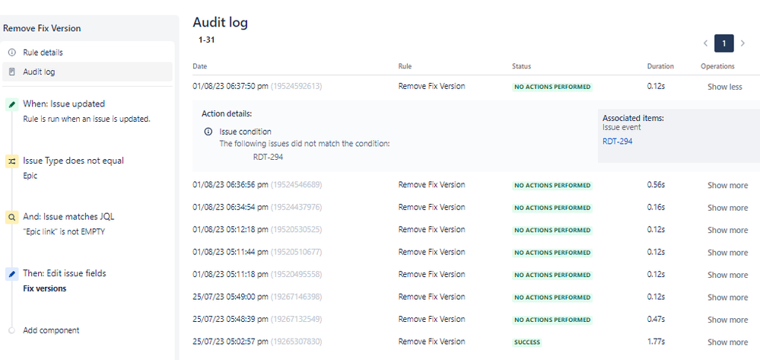760x360 pixels.
Task: Click date 01/08/23 06:34:54 pm
Action: [231, 207]
